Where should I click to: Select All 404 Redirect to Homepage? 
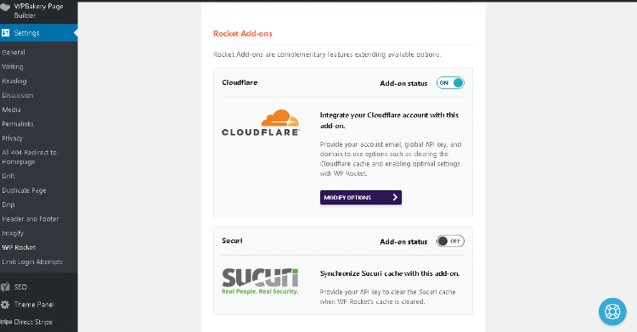point(29,157)
